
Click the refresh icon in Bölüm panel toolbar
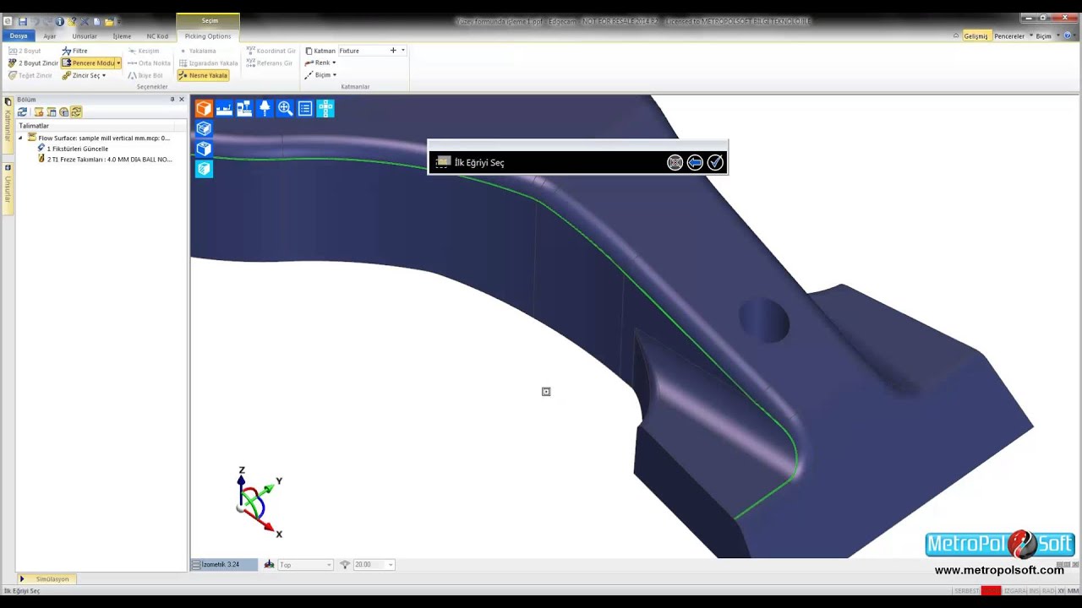23,111
